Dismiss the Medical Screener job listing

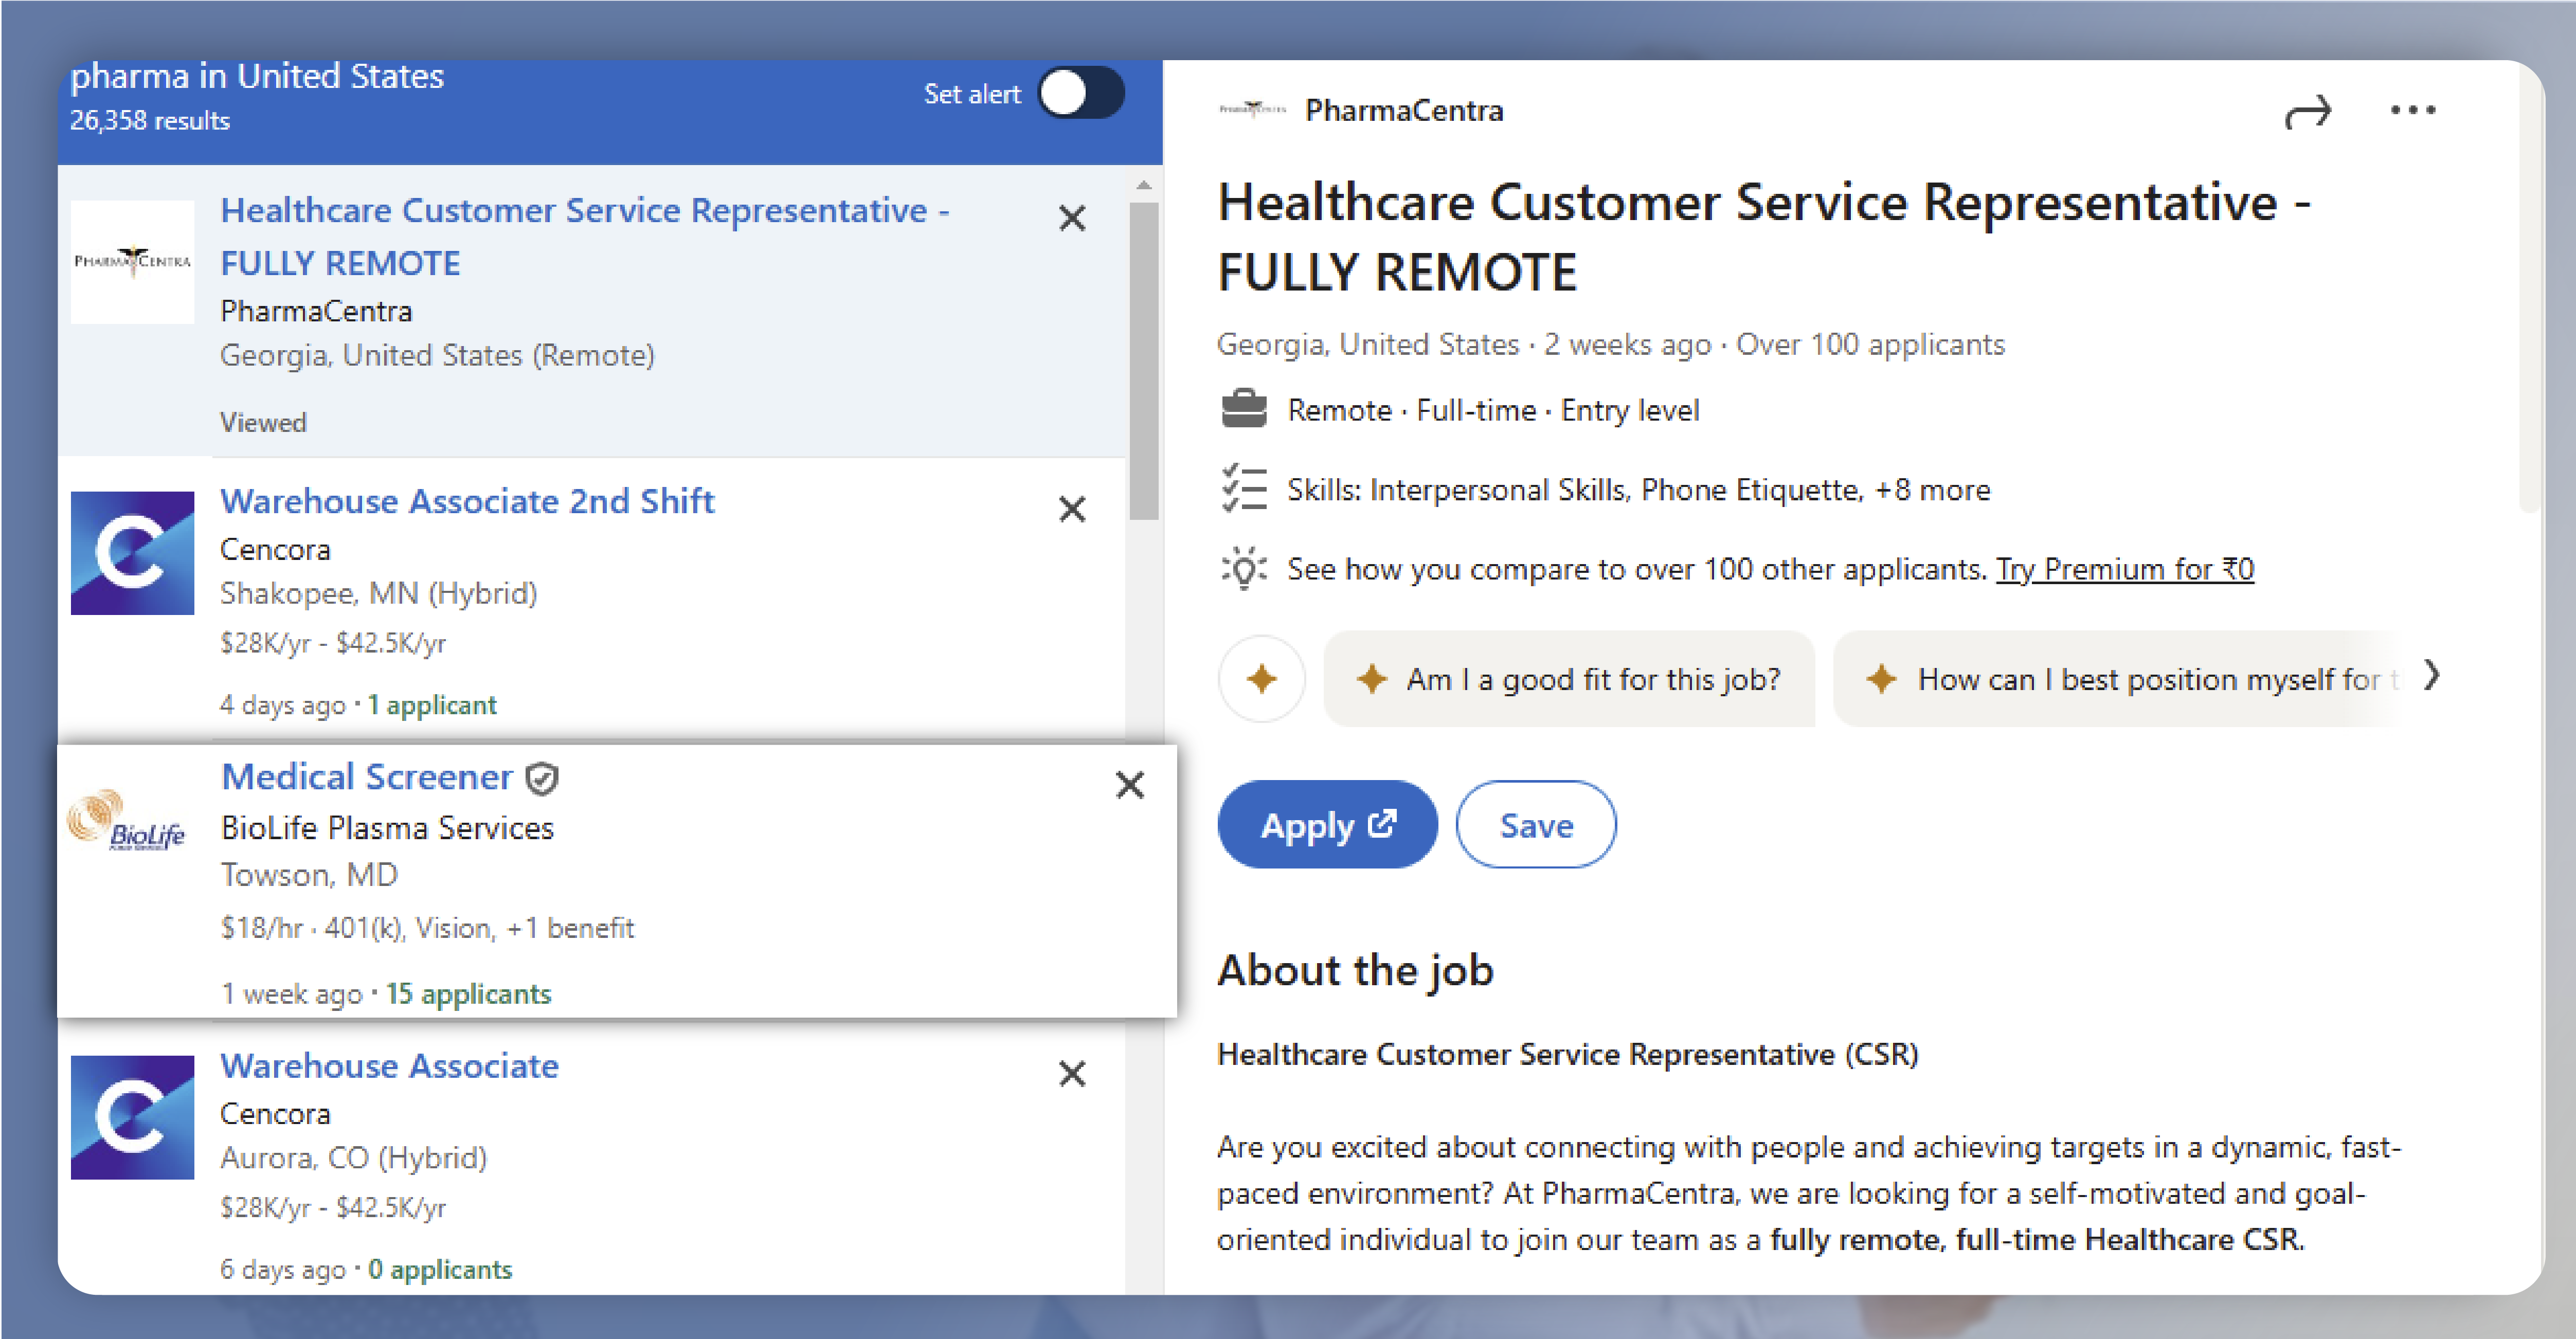click(x=1129, y=785)
